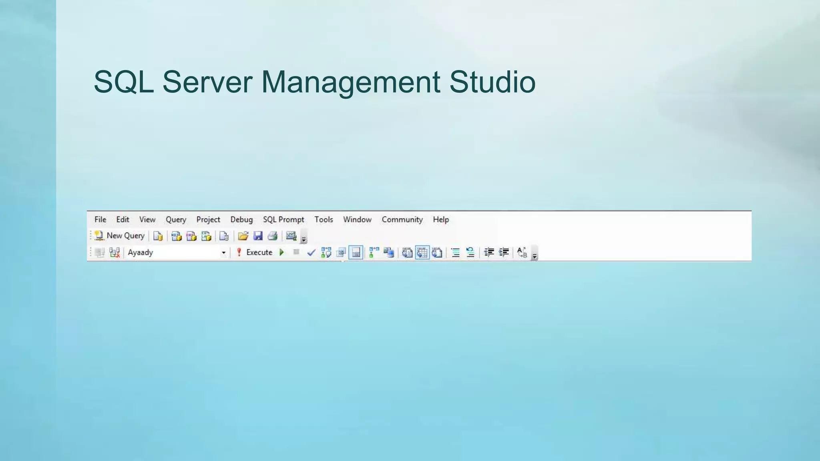Click the Query Options icon
The width and height of the screenshot is (820, 461).
click(x=341, y=253)
